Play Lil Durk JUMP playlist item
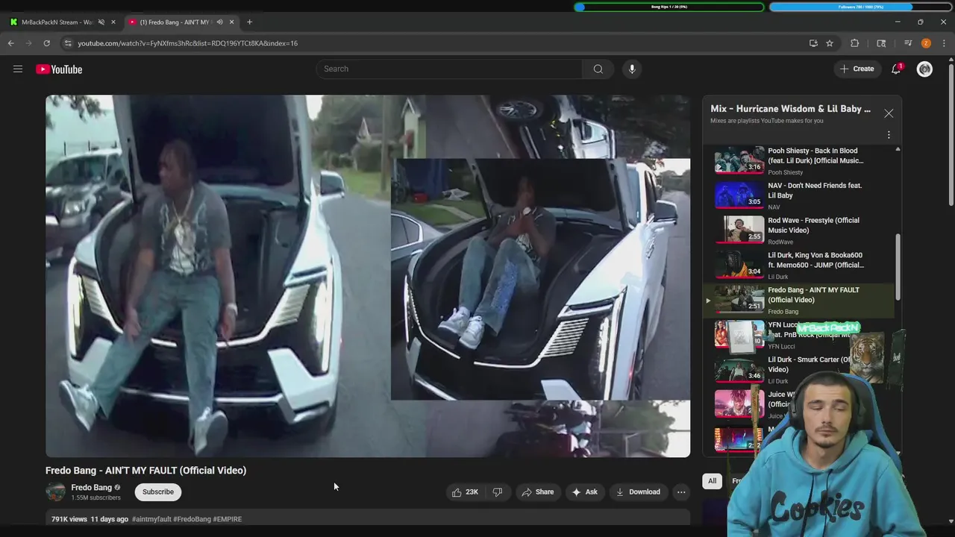Viewport: 955px width, 537px height. (800, 265)
